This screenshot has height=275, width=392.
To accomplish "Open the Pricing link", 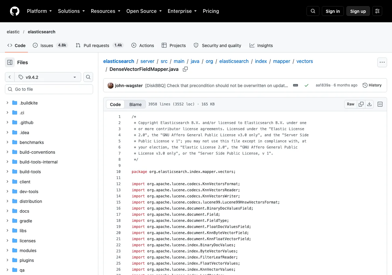I will tap(211, 11).
